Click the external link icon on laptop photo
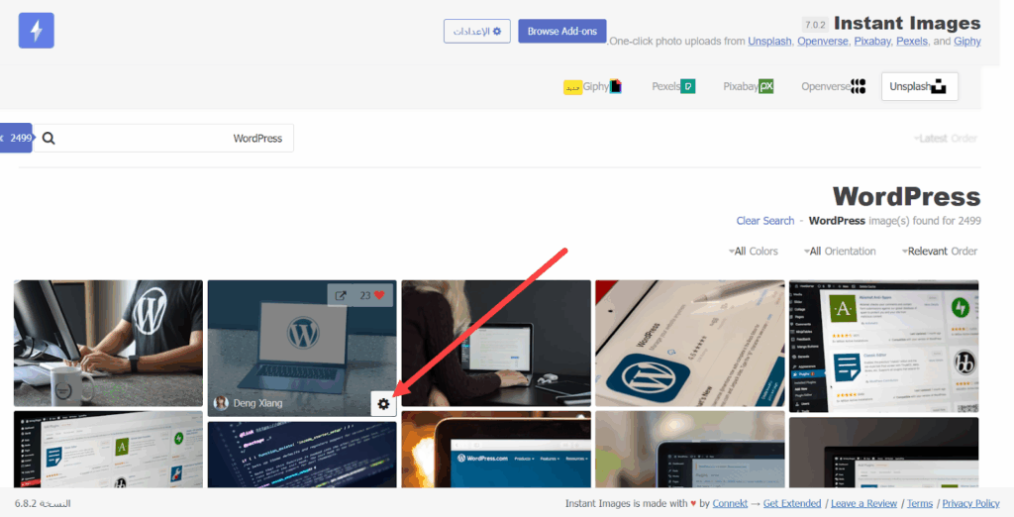 (341, 295)
